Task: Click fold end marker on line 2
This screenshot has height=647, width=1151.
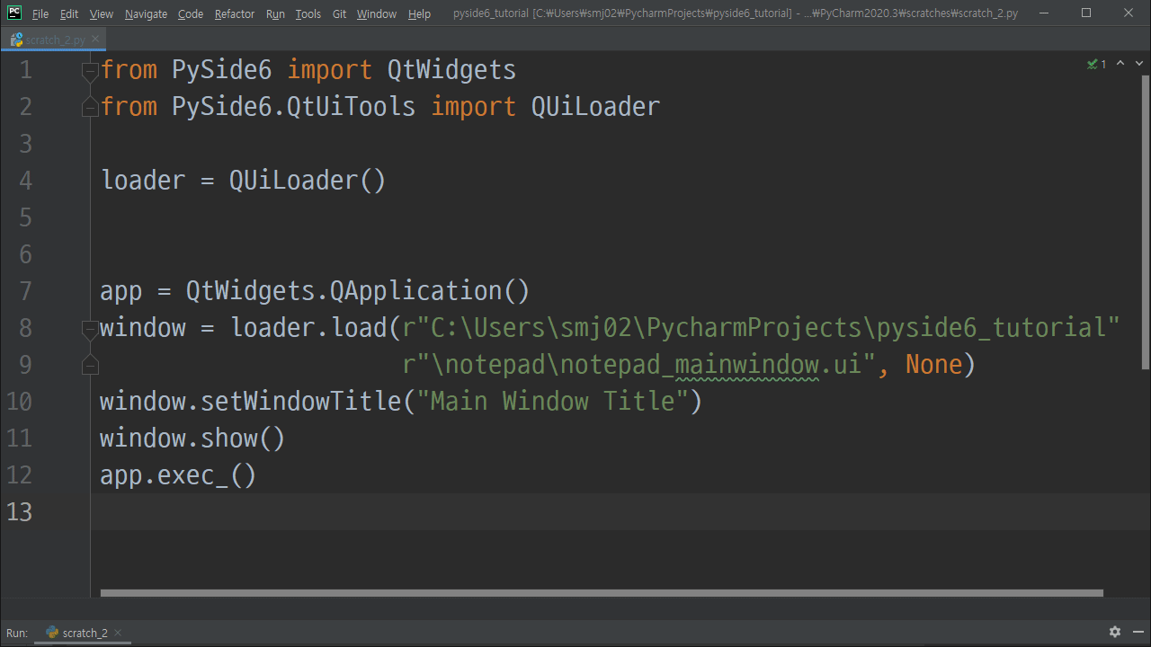Action: (90, 108)
